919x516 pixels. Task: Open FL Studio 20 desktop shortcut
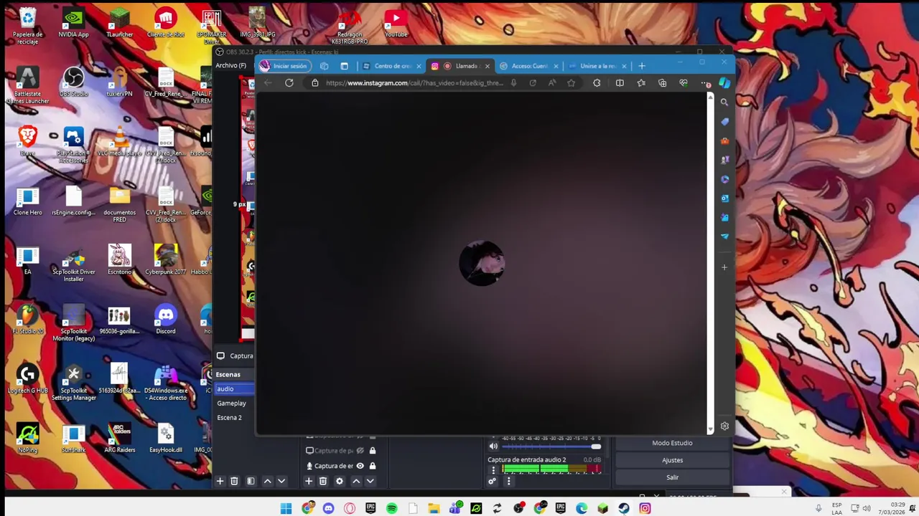click(x=27, y=320)
